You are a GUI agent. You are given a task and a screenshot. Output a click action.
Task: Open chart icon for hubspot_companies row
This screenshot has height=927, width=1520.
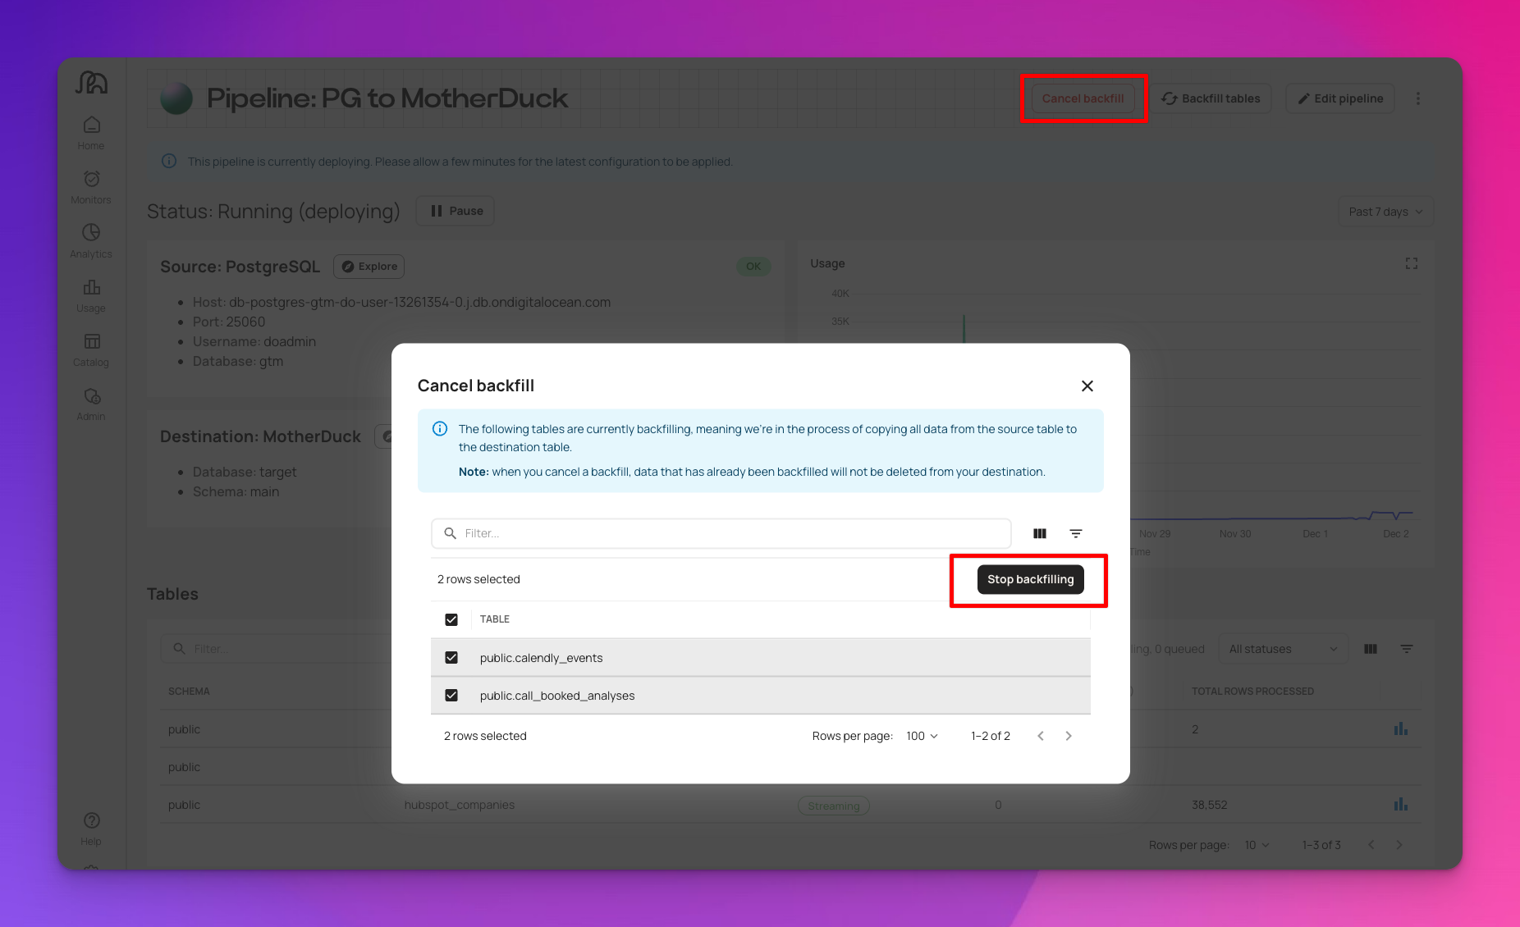click(1401, 805)
